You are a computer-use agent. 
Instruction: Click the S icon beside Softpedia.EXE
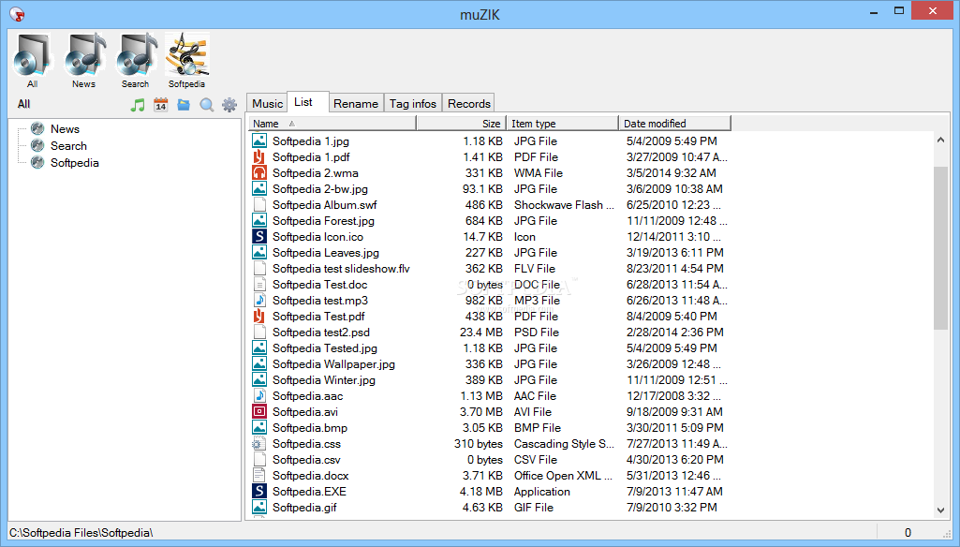tap(259, 491)
